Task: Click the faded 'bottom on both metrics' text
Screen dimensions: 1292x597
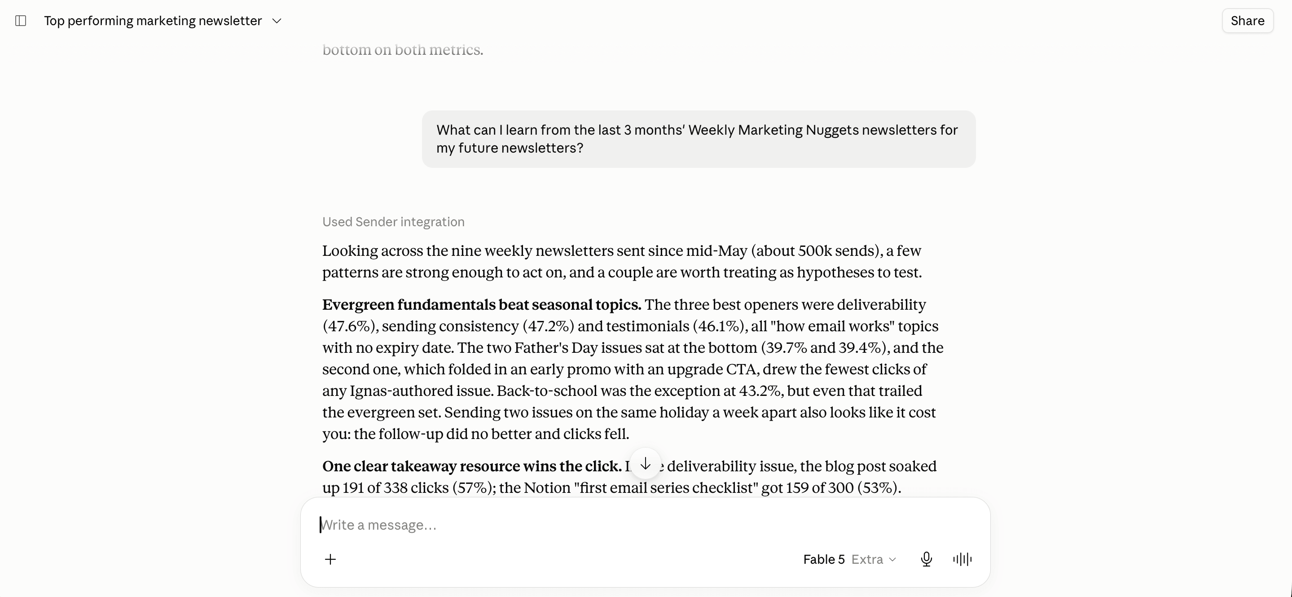Action: (x=402, y=50)
